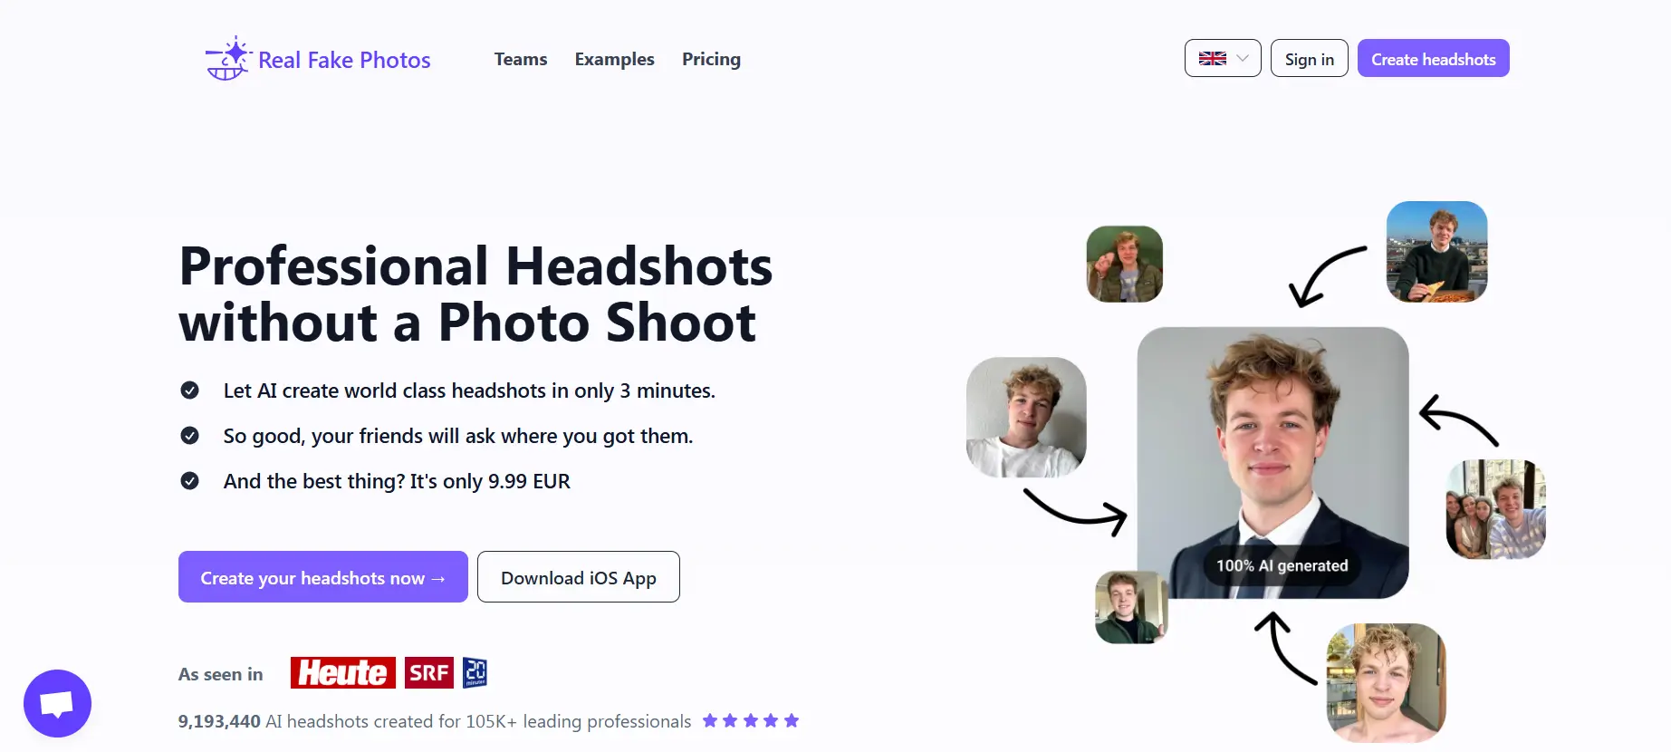Open the small thumbs-up sample photo
1671x752 pixels.
(1130, 607)
